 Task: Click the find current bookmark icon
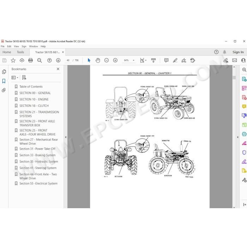coord(24,78)
